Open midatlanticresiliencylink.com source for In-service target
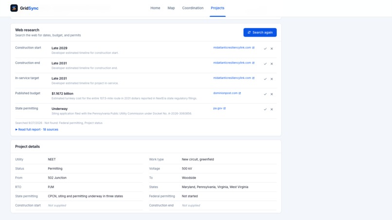Image resolution: width=392 pixels, height=220 pixels. pyautogui.click(x=234, y=78)
